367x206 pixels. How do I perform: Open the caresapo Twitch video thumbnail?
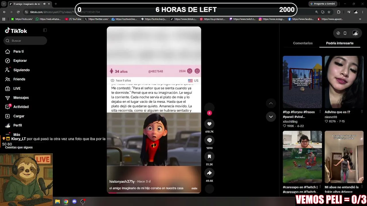tap(302, 157)
